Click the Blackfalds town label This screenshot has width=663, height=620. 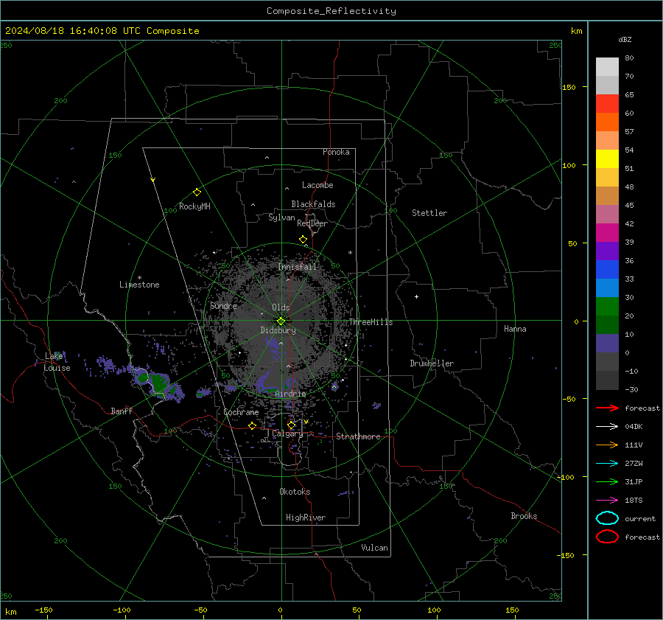(x=313, y=204)
